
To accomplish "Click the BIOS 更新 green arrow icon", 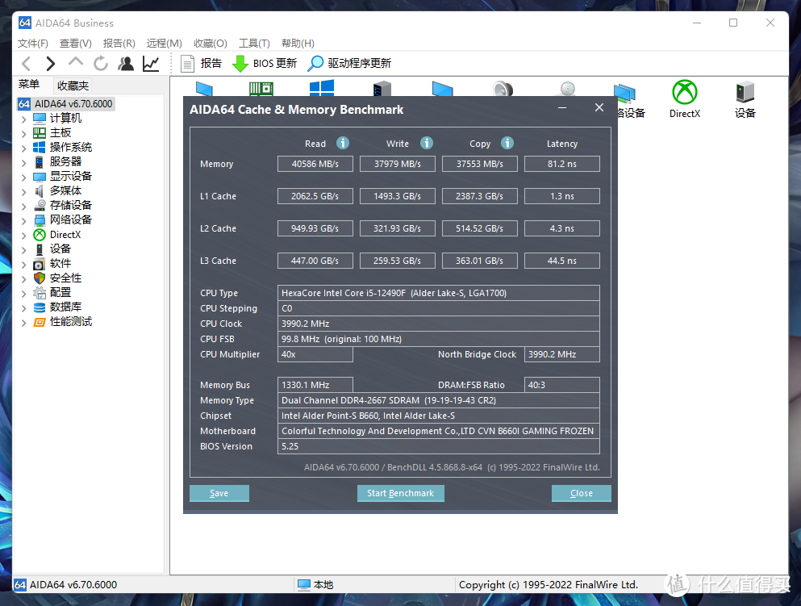I will [240, 64].
